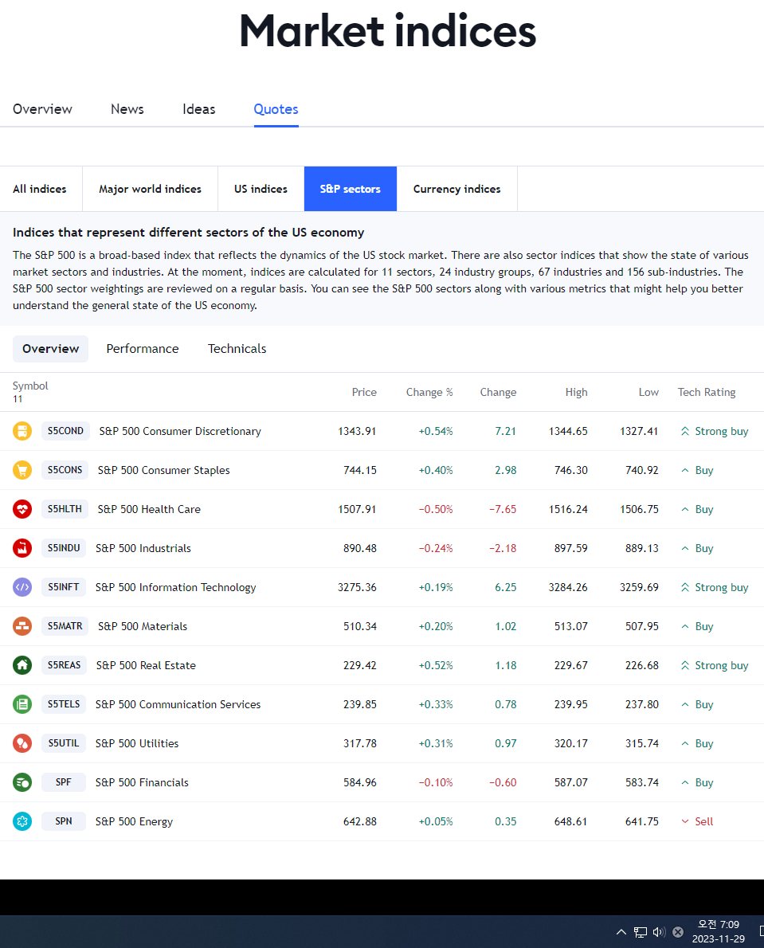
Task: Switch table to Technicals view
Action: click(x=237, y=349)
